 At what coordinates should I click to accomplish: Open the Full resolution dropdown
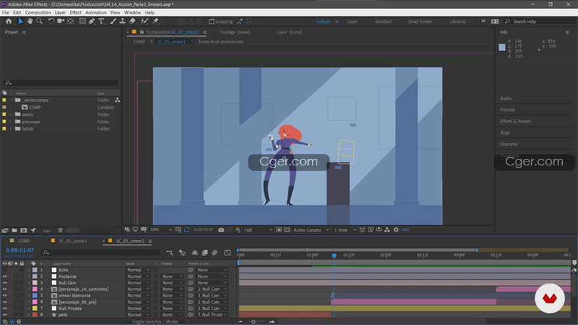(x=258, y=230)
